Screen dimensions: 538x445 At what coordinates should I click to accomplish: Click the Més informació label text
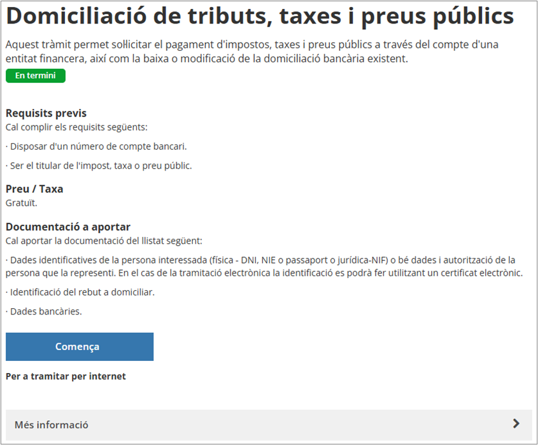[x=52, y=425]
